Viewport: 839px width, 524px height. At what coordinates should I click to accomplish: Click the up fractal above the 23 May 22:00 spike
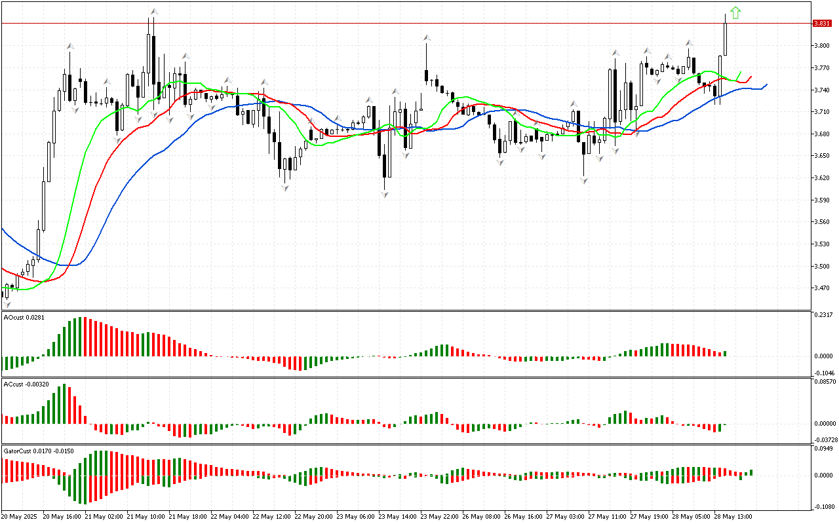click(427, 38)
